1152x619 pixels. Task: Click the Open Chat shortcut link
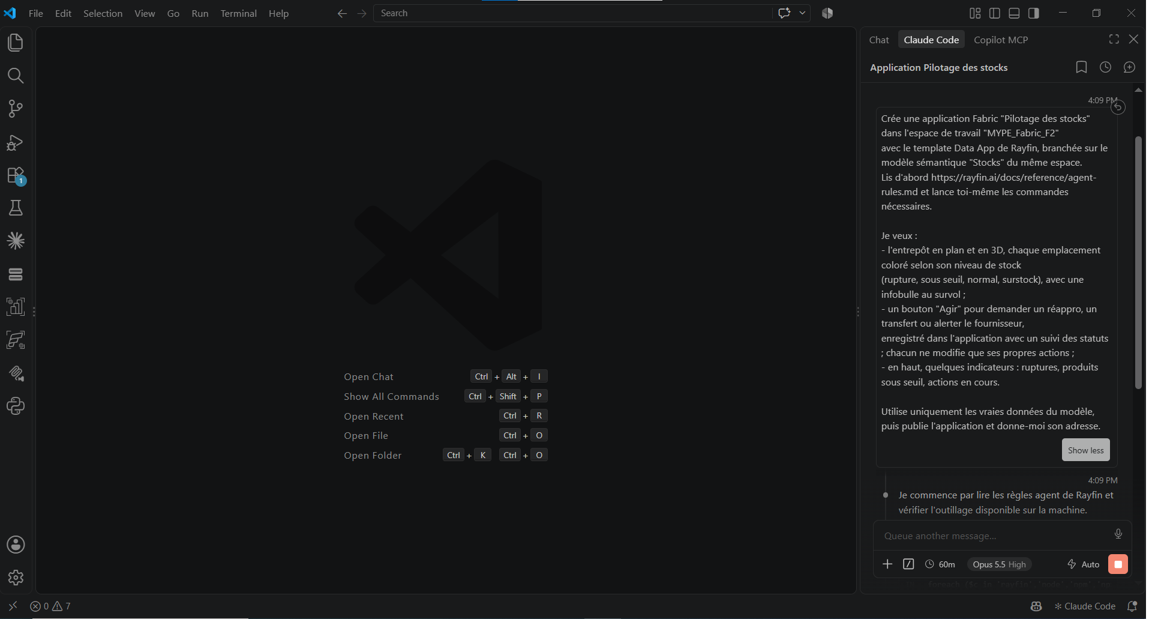coord(368,377)
